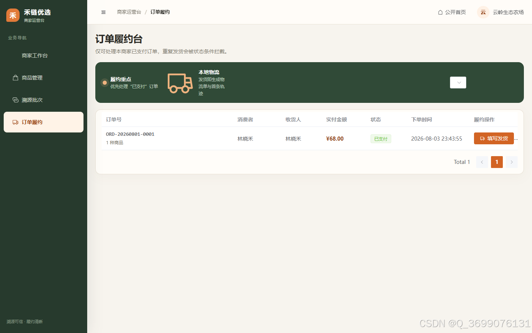
Task: Click the home icon beside 公开首页
Action: click(440, 12)
